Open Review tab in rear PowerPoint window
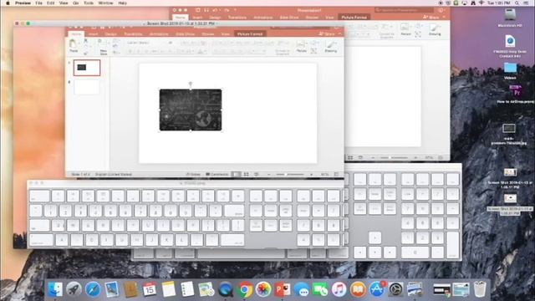This screenshot has height=301, width=535. coord(312,17)
